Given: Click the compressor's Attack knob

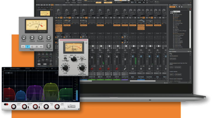Looking at the screenshot, I should pyautogui.click(x=32, y=38).
